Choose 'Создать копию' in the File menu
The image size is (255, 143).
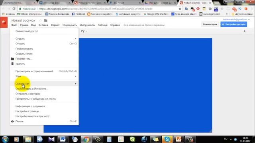point(44,54)
